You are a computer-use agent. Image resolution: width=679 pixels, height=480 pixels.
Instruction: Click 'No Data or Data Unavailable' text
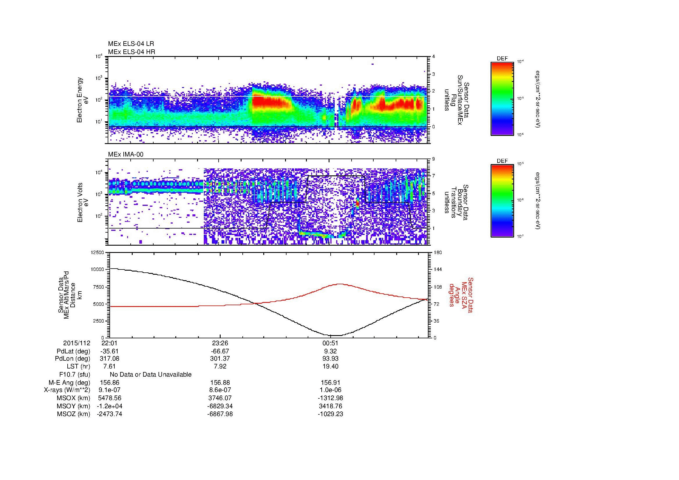[x=151, y=375]
